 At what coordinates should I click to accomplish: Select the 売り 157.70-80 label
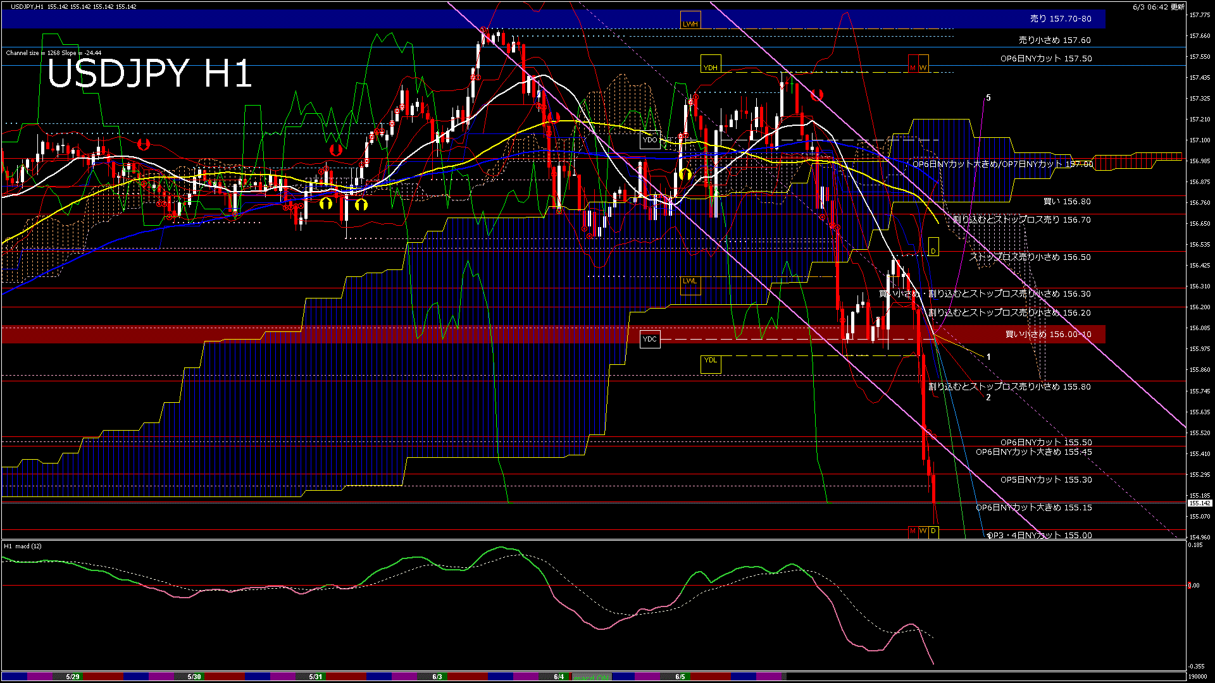tap(1061, 19)
